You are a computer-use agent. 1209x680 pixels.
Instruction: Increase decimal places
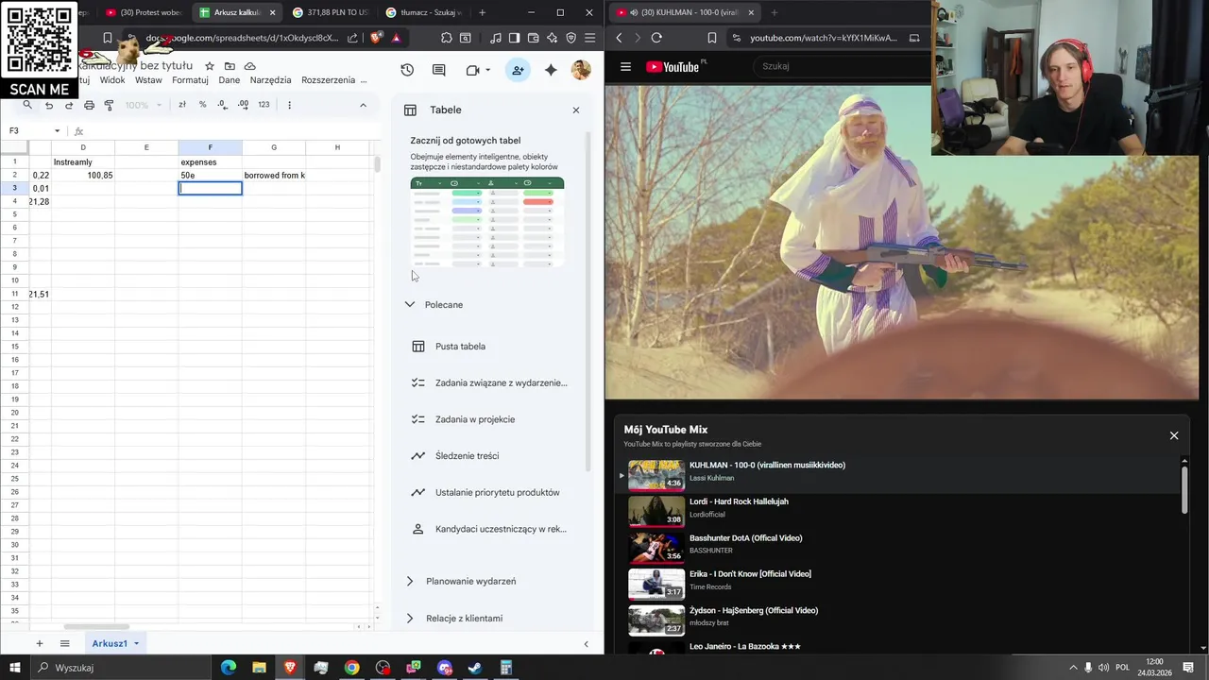pyautogui.click(x=243, y=105)
